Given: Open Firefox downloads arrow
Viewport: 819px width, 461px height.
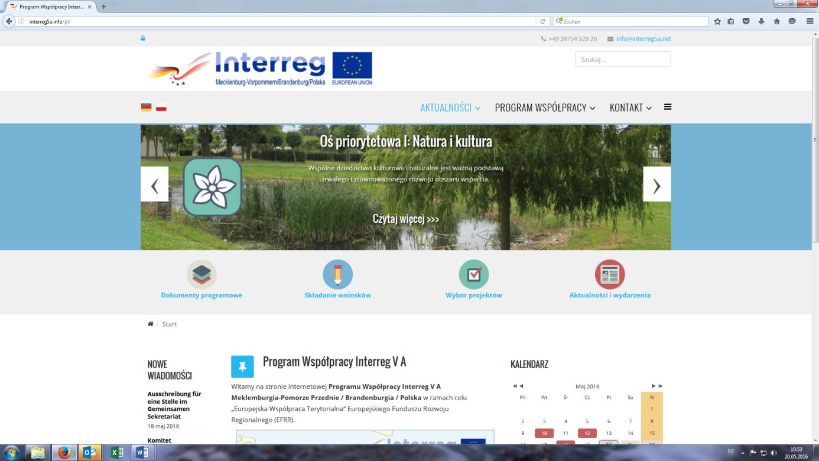Looking at the screenshot, I should coord(761,21).
